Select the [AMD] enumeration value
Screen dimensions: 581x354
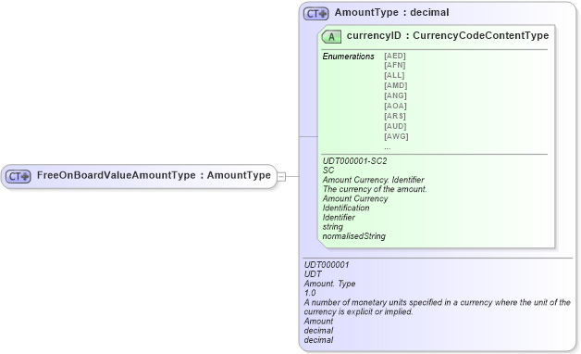[x=396, y=85]
